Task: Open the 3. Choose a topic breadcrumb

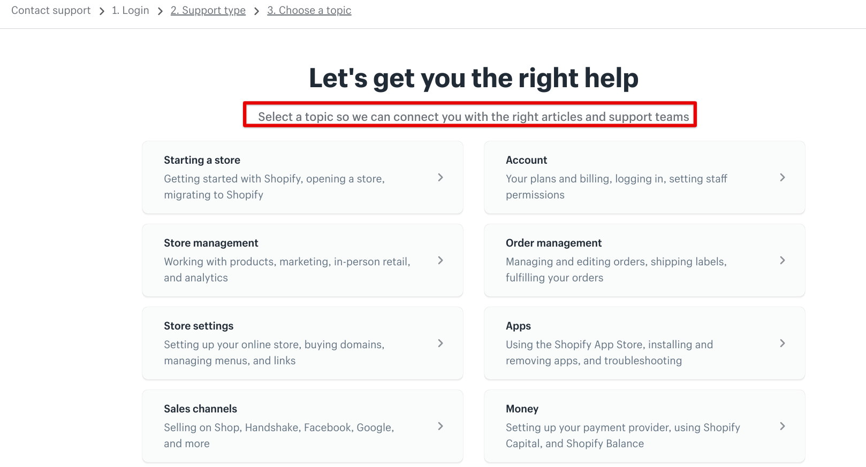Action: (309, 11)
